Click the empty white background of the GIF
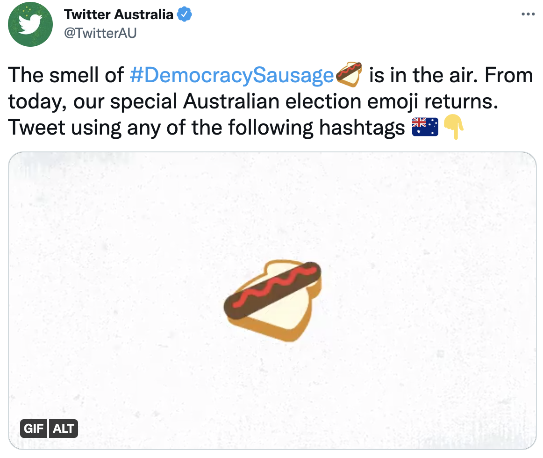 coord(117,234)
